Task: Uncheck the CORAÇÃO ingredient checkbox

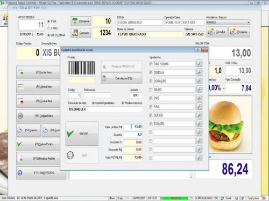Action: coord(151,81)
